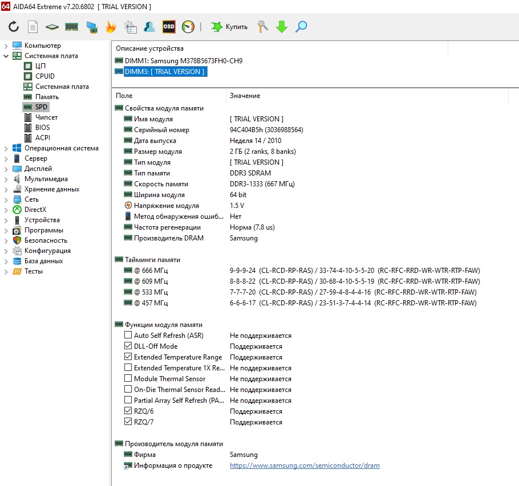
Task: Toggle Partial Array Self Refresh checkbox
Action: coord(128,400)
